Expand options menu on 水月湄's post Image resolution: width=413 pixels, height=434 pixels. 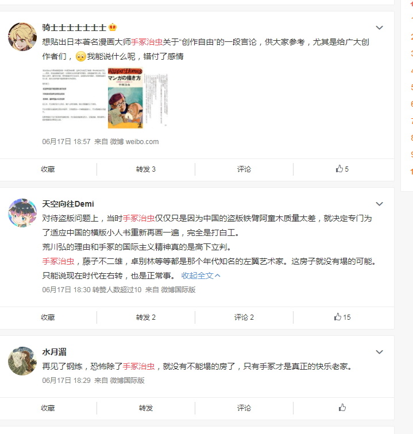point(379,352)
